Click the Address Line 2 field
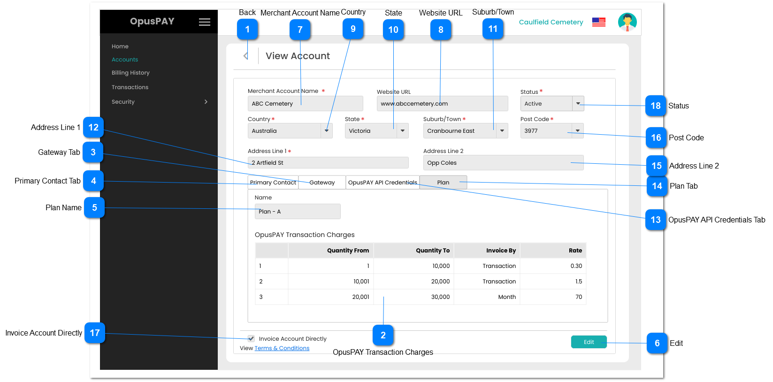Screen dimensions: 773x382 pos(503,162)
